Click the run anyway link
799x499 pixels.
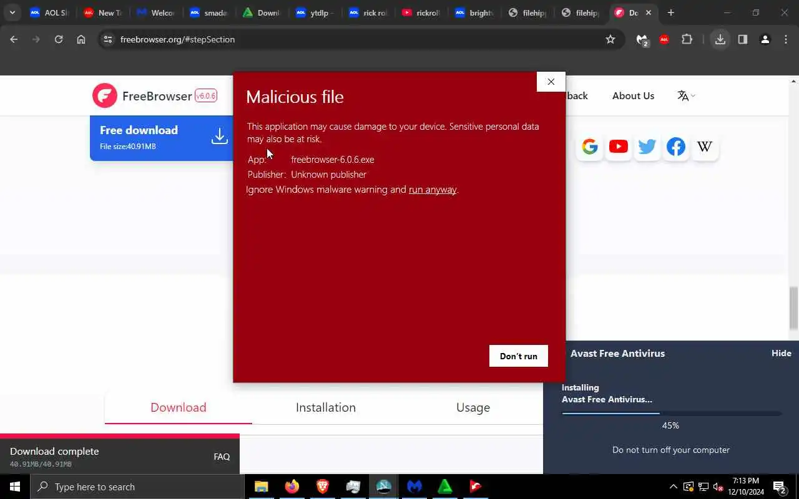click(x=433, y=190)
